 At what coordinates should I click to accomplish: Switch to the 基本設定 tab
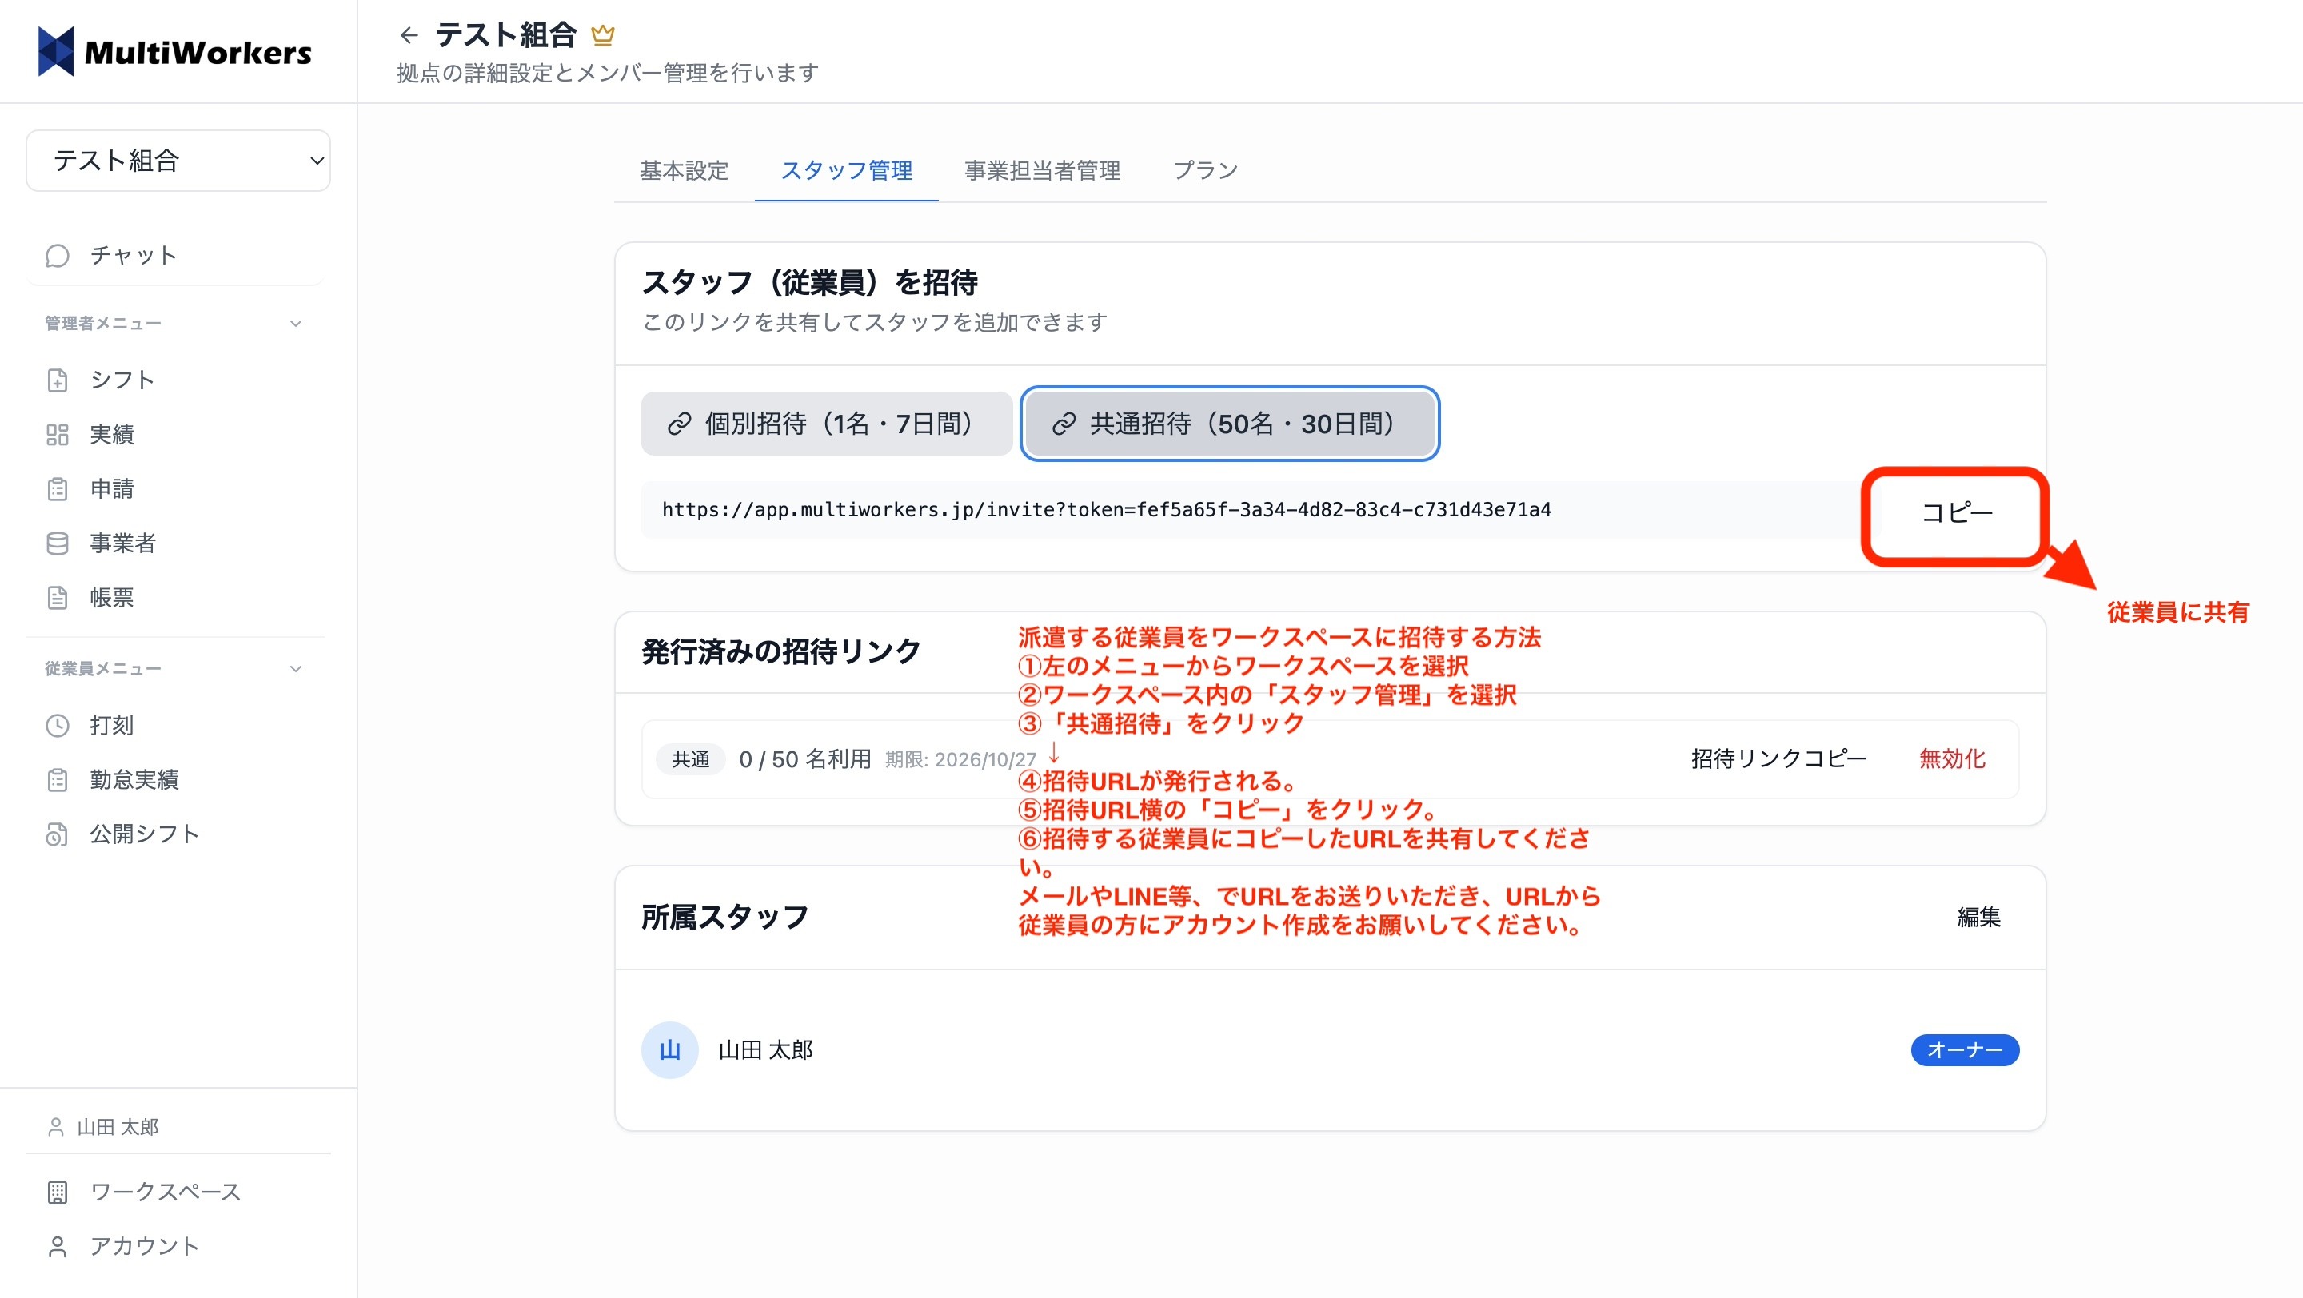(x=684, y=170)
